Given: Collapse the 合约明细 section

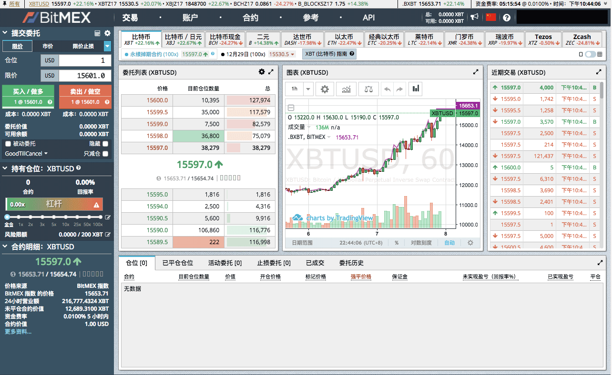Looking at the screenshot, I should (x=5, y=247).
